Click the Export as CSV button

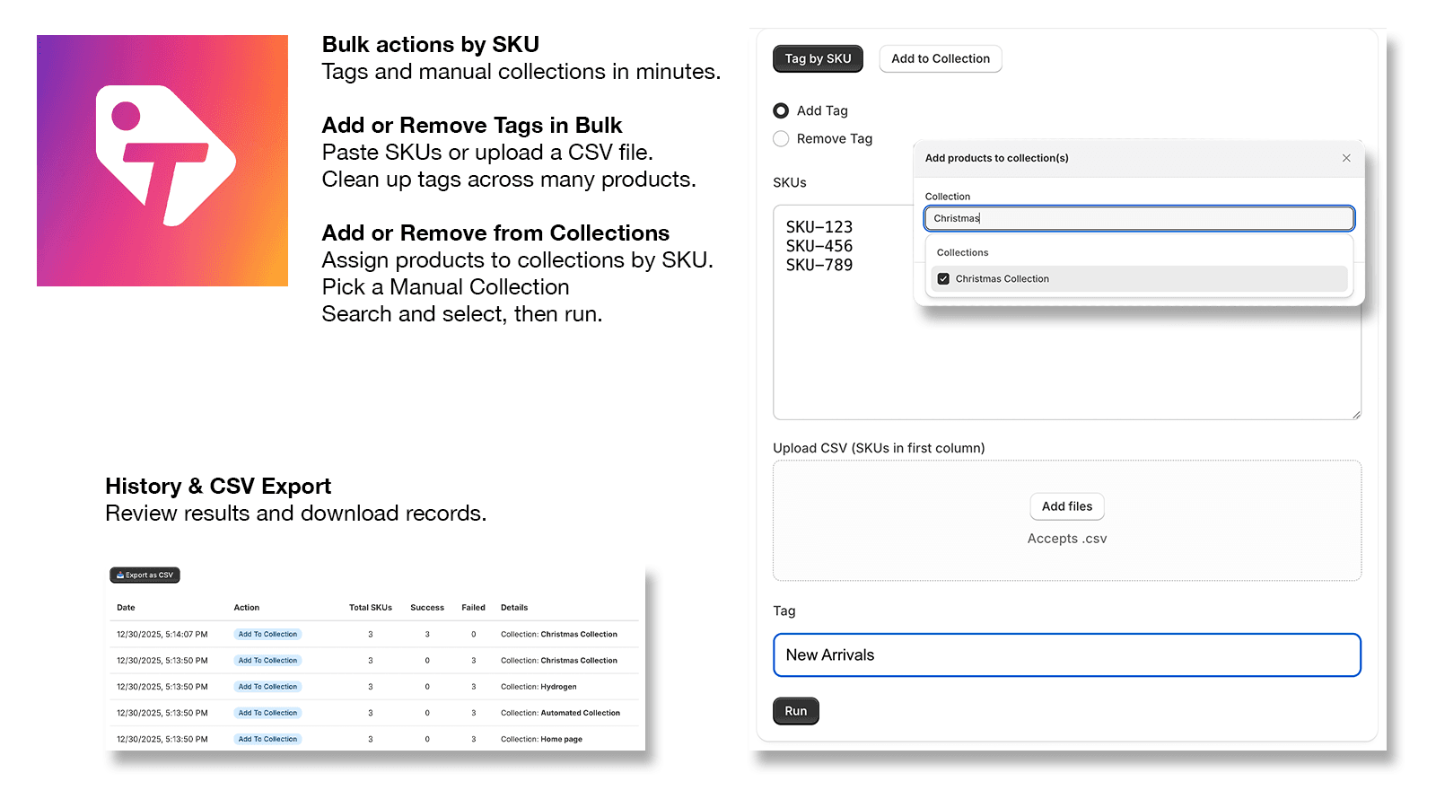point(144,575)
